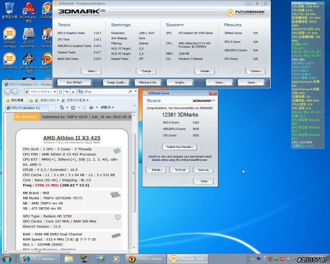Open Filtering & AA... tool
This screenshot has width=330, height=264.
pyautogui.click(x=148, y=82)
